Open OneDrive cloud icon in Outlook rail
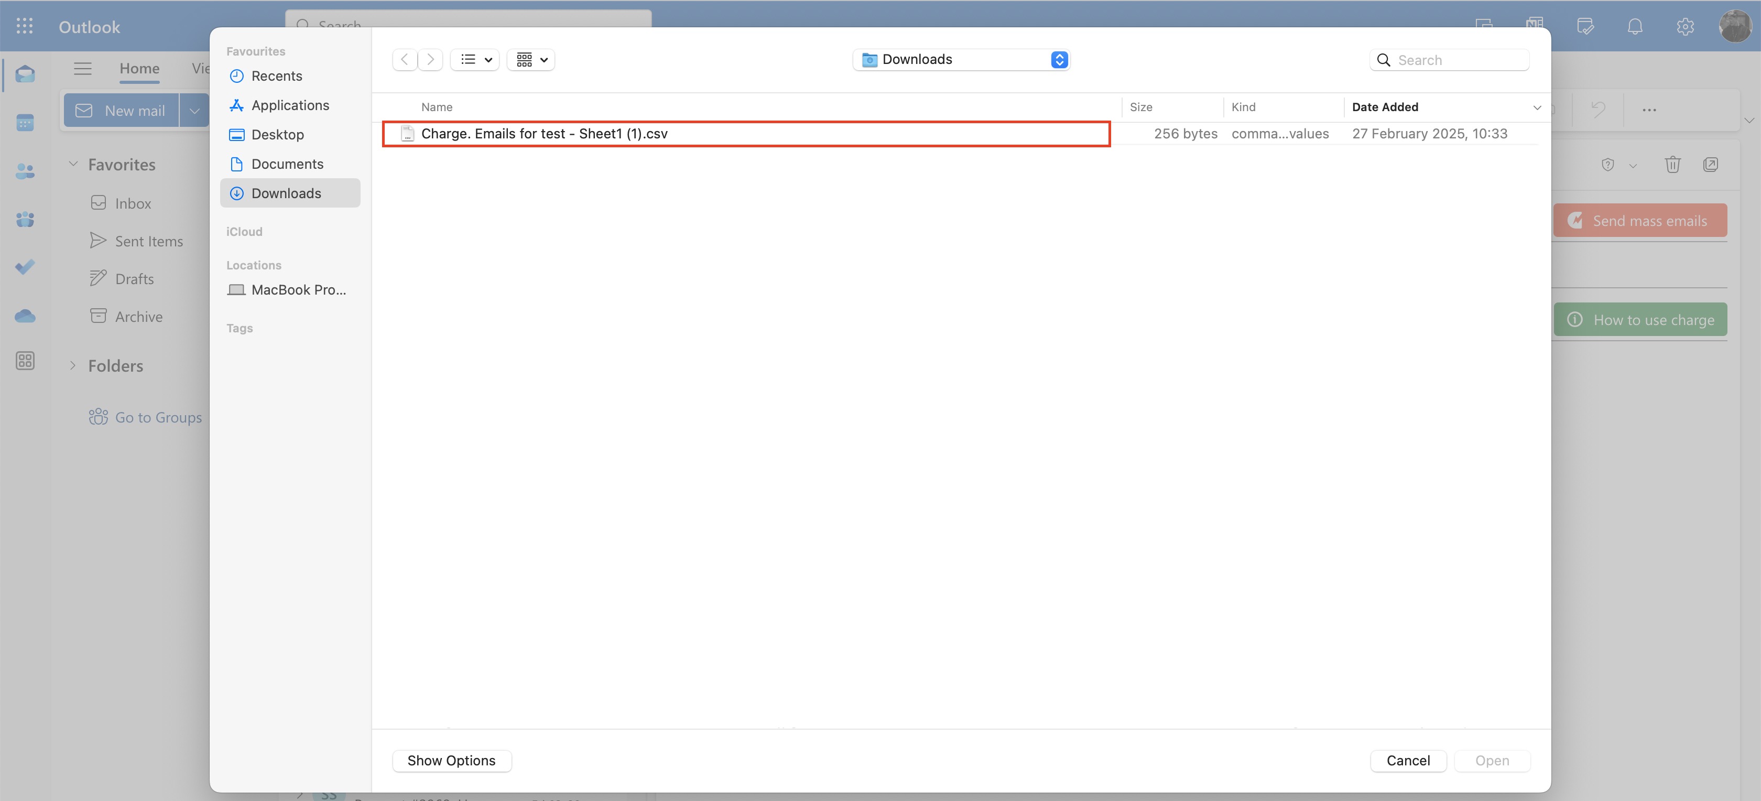 (25, 316)
